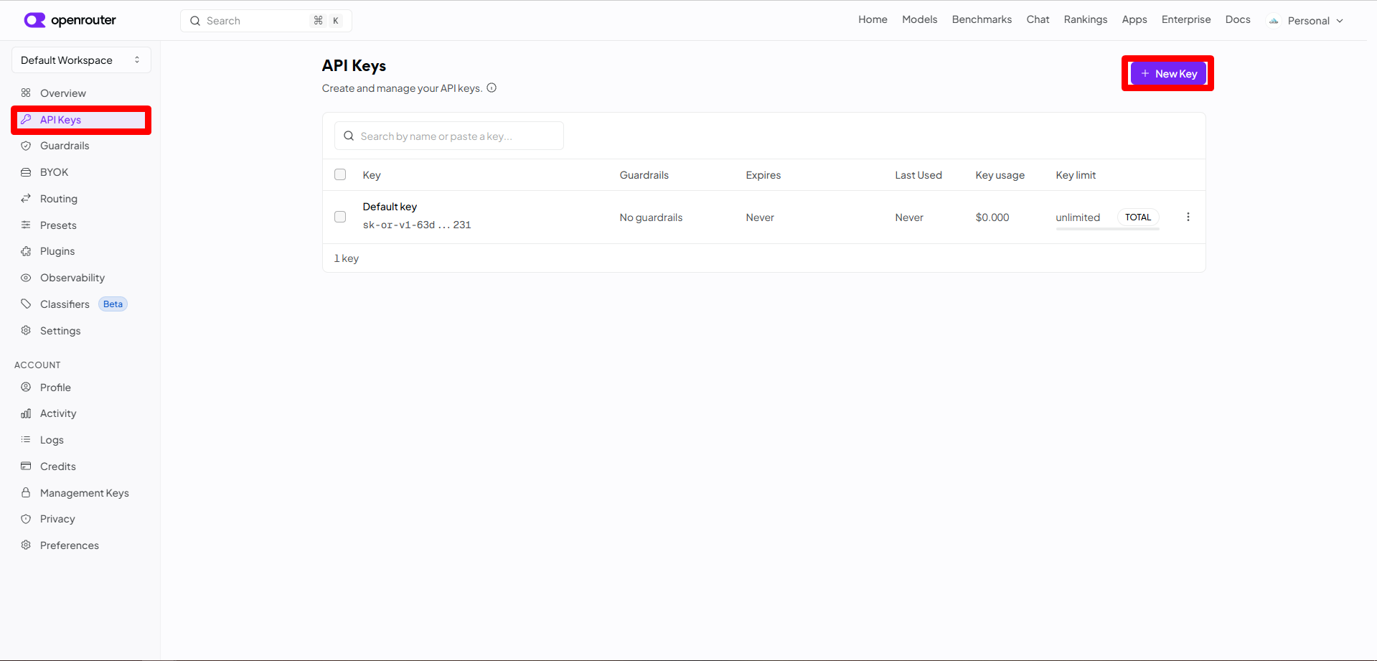Click the '$0.000' key usage value
This screenshot has height=661, width=1377.
pyautogui.click(x=992, y=217)
